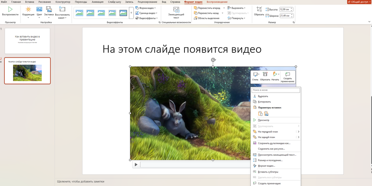Collapse the ribbon with chevron
Viewport: 372px width, 186px height.
[369, 22]
